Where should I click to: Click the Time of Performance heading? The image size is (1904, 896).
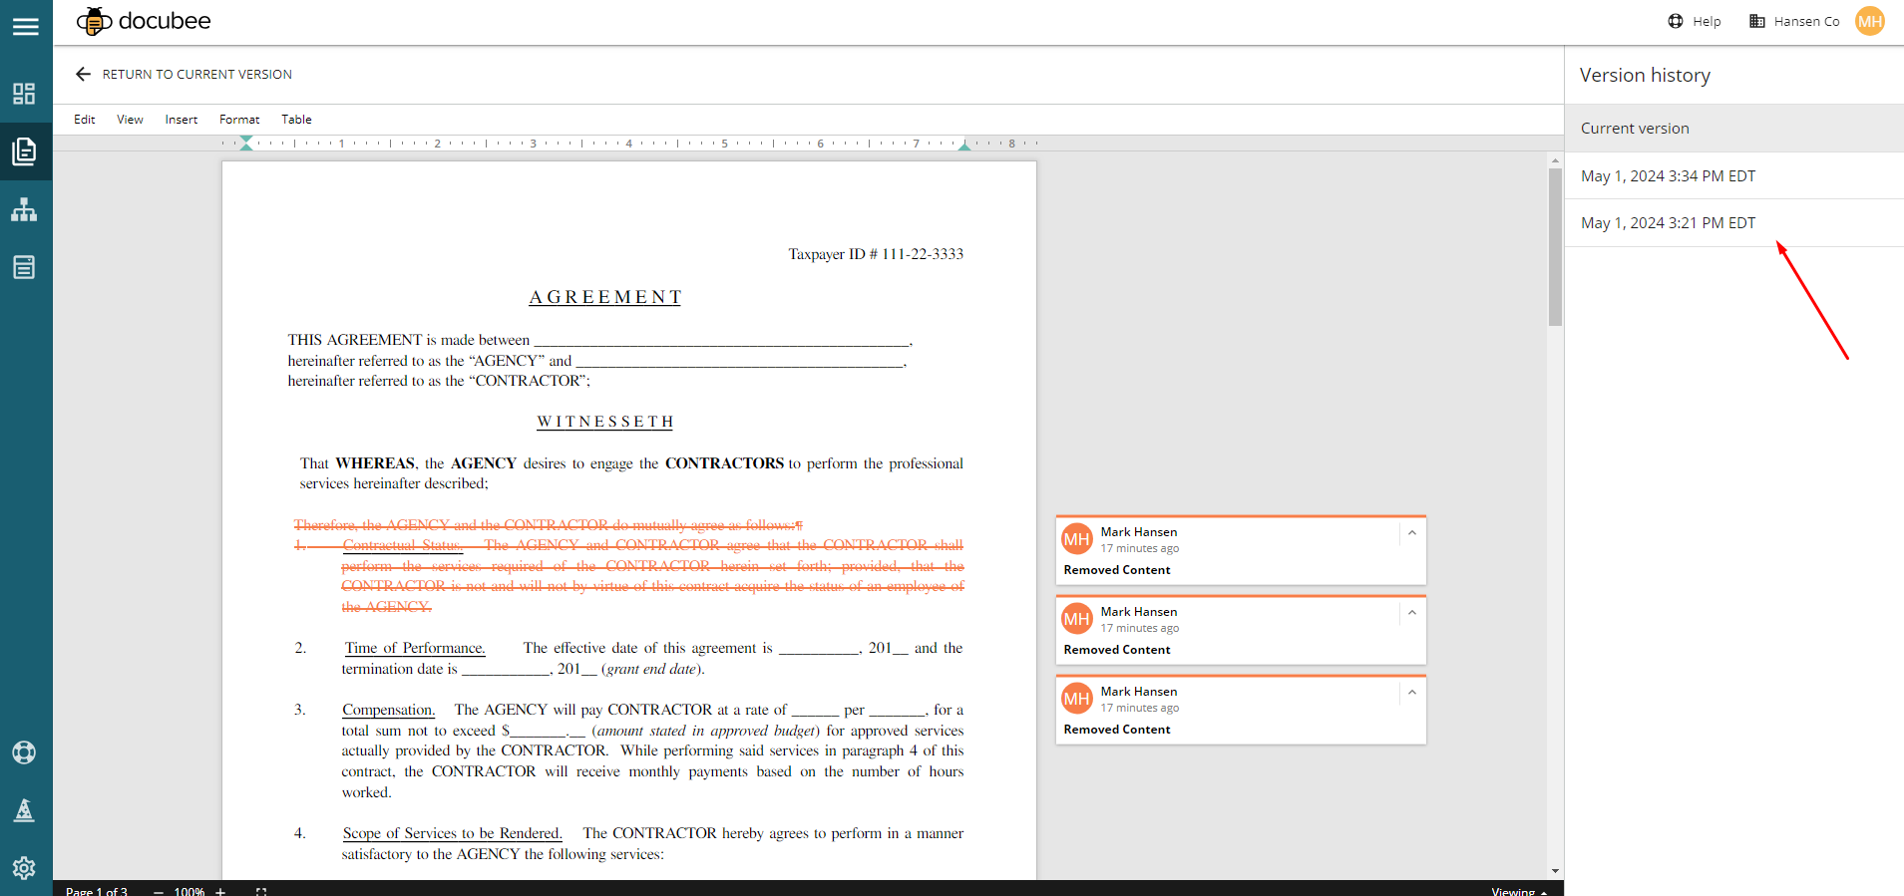click(415, 648)
